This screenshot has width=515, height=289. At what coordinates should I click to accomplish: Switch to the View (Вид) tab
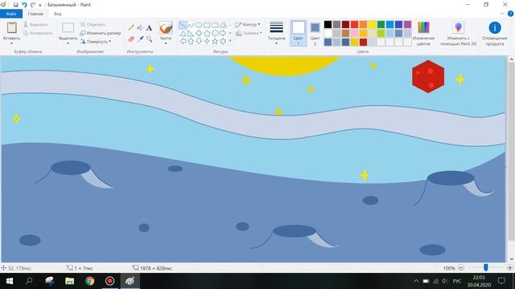point(58,14)
